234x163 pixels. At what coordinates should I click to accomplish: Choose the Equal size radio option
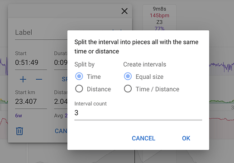[128, 77]
